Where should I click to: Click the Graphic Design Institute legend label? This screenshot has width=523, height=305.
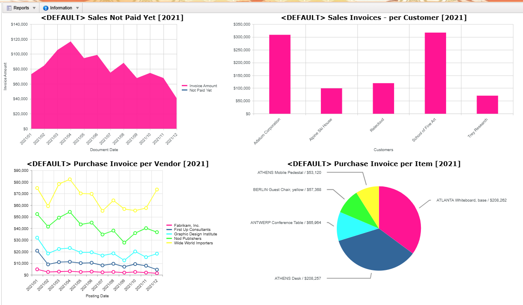196,234
